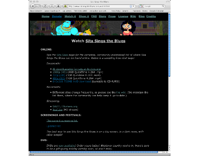Open the Donate navigation link

coord(57,16)
